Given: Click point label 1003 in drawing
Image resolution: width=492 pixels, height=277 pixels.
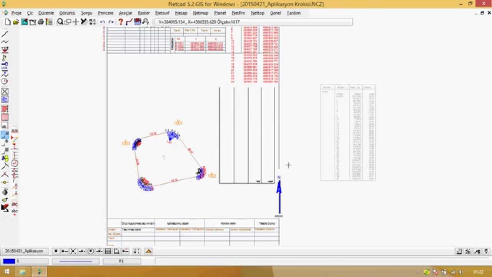Looking at the screenshot, I should click(126, 144).
